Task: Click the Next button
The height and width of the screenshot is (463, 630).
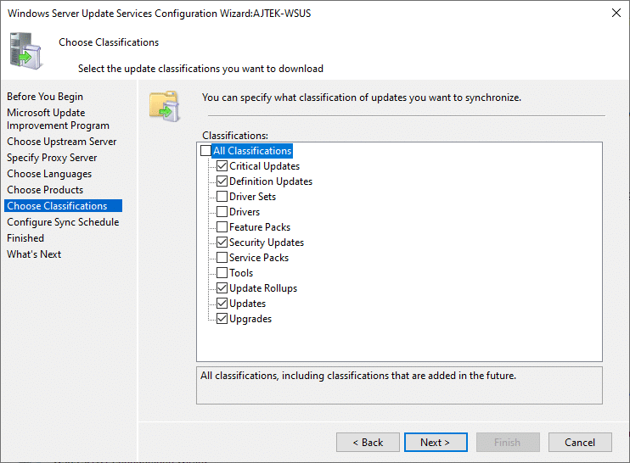Action: pos(436,442)
